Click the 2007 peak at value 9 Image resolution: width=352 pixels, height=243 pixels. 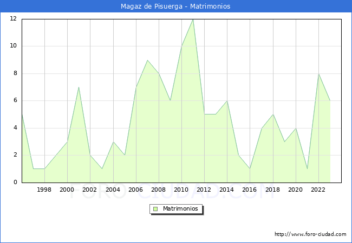[x=147, y=60]
